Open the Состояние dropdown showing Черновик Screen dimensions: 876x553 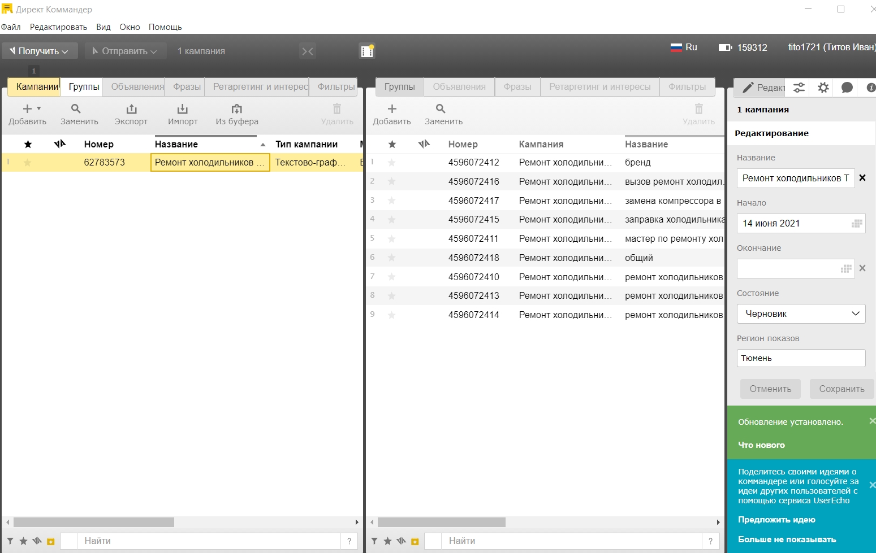pos(801,313)
